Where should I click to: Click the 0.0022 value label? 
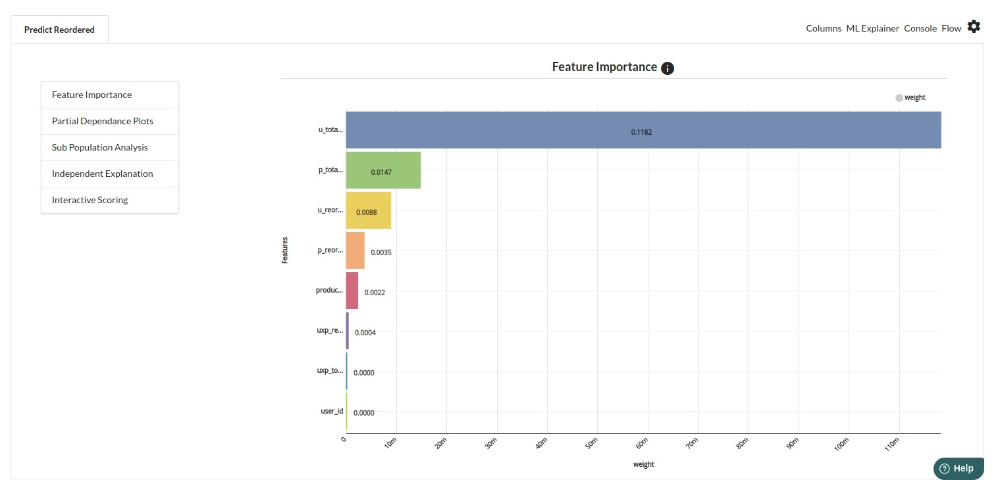coord(375,293)
